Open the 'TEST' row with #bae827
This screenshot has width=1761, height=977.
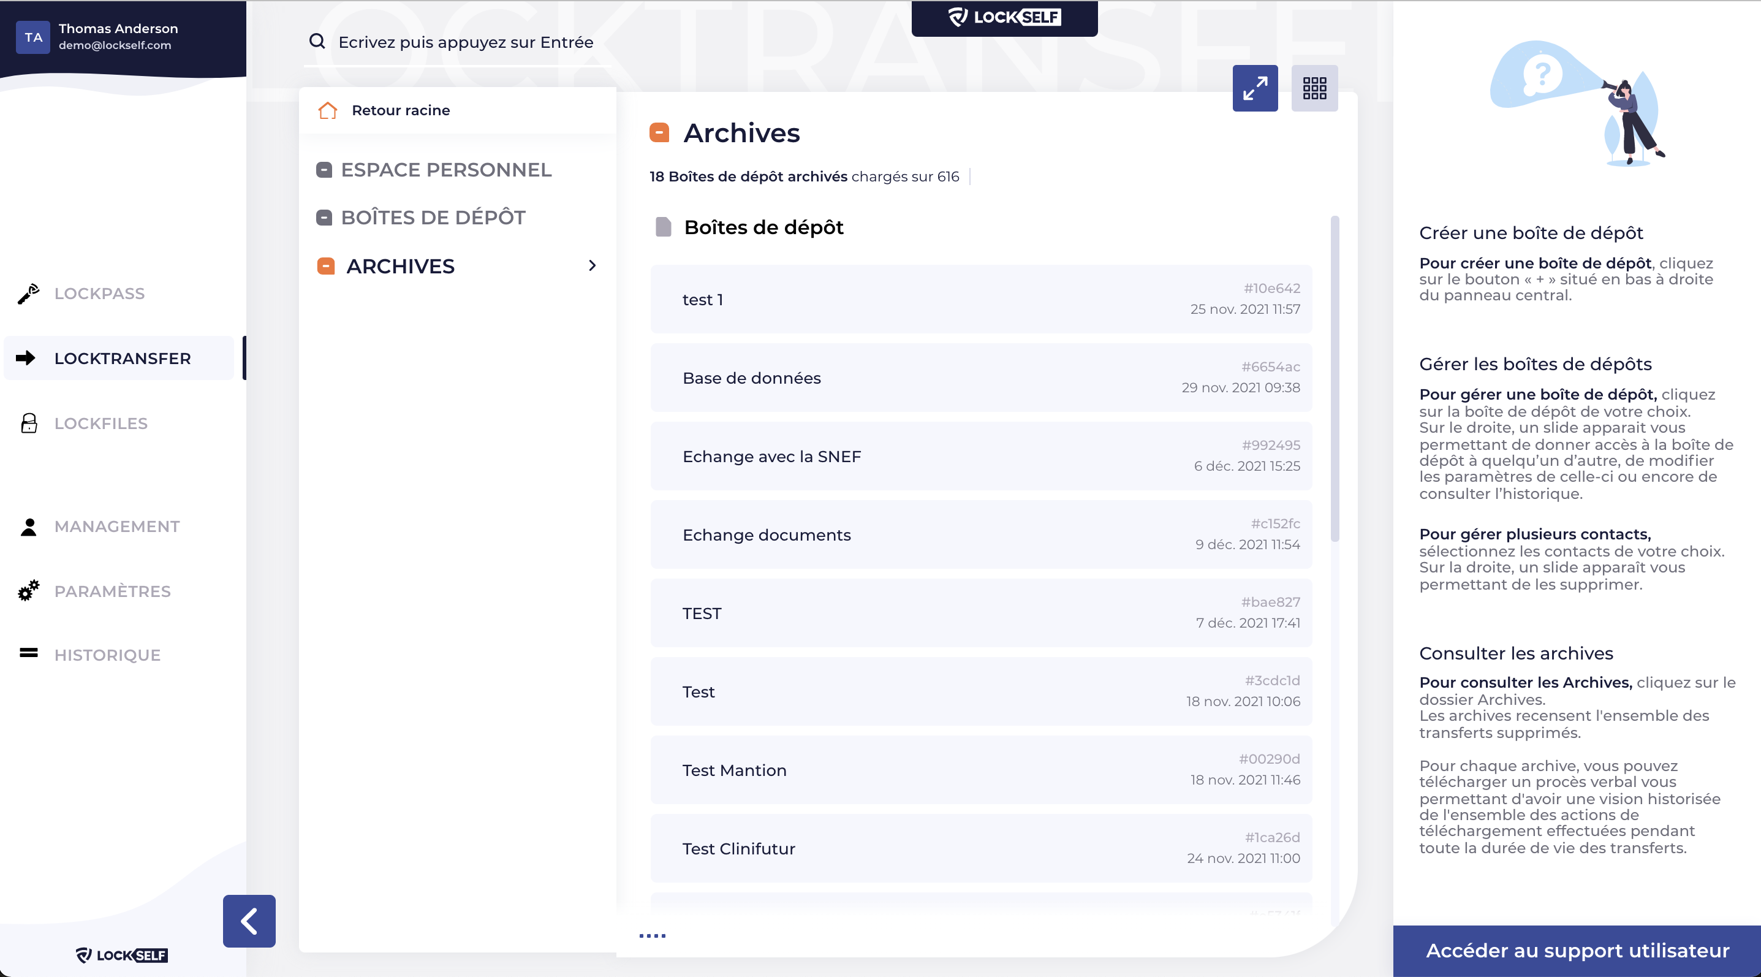coord(981,612)
